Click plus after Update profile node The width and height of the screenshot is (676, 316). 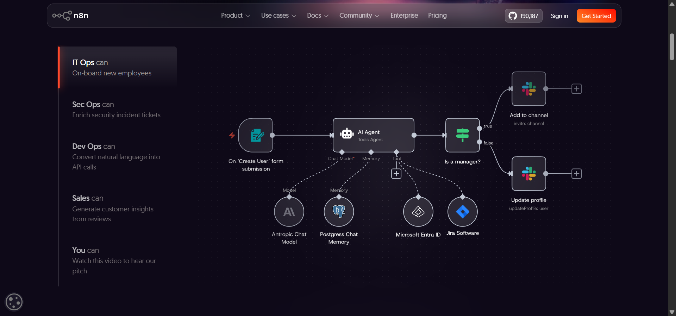(x=576, y=174)
